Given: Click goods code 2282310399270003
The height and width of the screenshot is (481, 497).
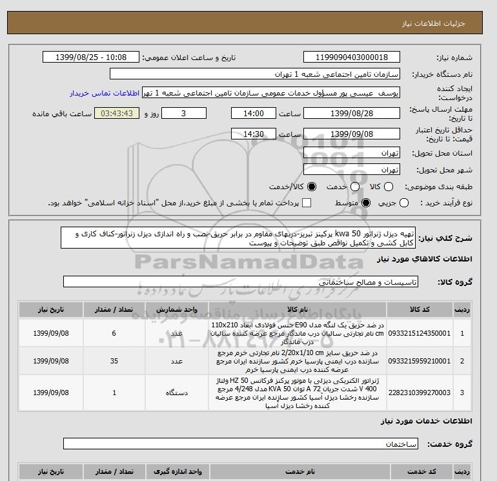Looking at the screenshot, I should [x=420, y=393].
